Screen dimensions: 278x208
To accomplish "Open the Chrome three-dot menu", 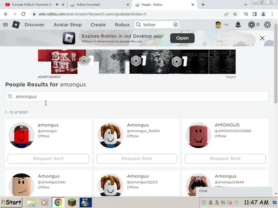I will tap(272, 14).
